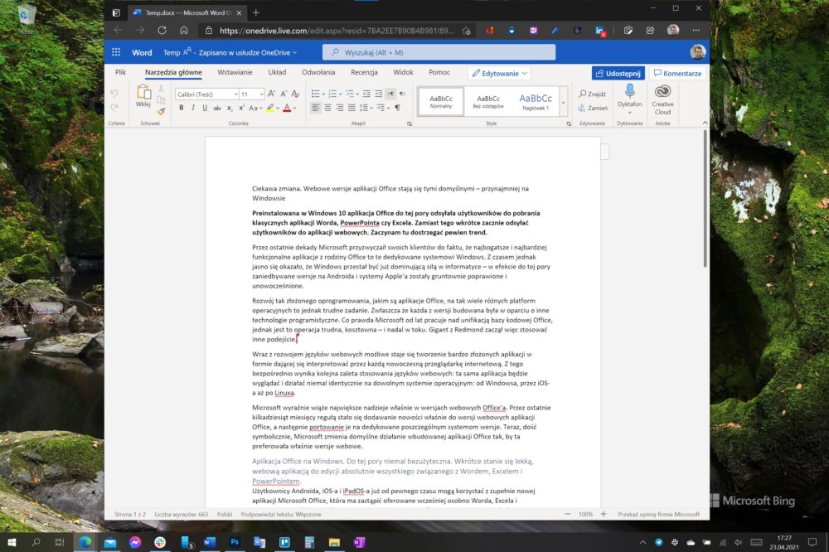Click the Zamień replace button
Image resolution: width=829 pixels, height=552 pixels.
click(x=593, y=108)
